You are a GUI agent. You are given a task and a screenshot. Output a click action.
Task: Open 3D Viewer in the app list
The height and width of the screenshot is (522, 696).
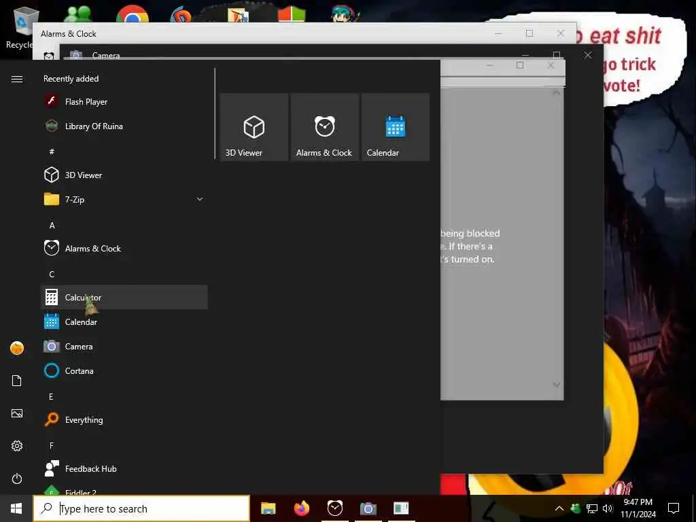click(124, 175)
